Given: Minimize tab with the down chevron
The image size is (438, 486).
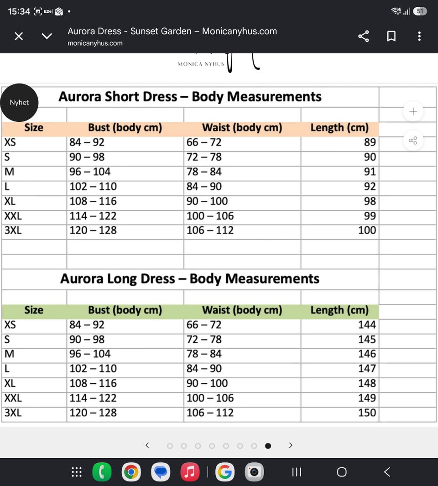Looking at the screenshot, I should click(47, 36).
